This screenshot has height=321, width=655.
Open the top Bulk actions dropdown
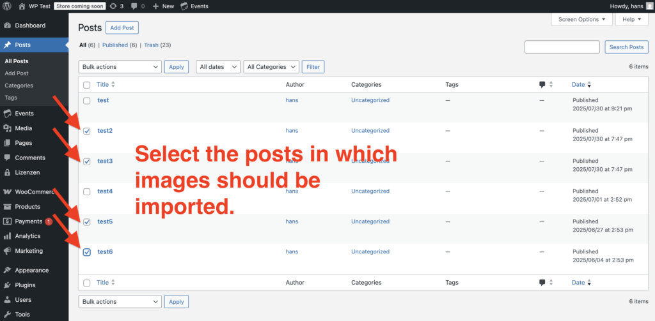coord(120,67)
